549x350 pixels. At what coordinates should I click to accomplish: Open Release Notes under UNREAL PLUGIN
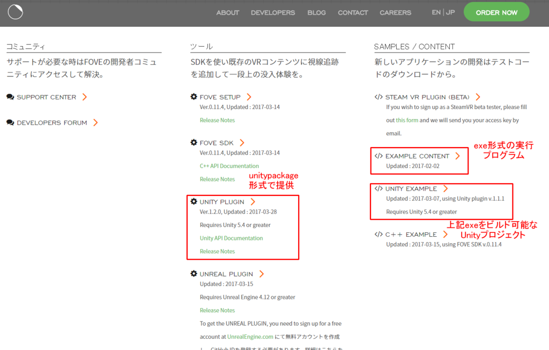(217, 310)
